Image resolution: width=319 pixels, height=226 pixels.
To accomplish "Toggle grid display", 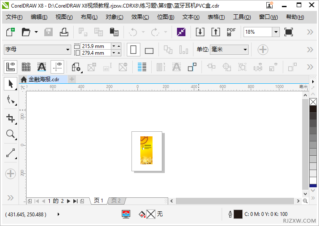I will [x=26, y=67].
